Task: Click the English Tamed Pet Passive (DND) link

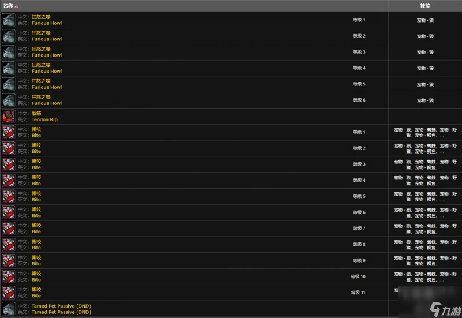Action: 61,312
